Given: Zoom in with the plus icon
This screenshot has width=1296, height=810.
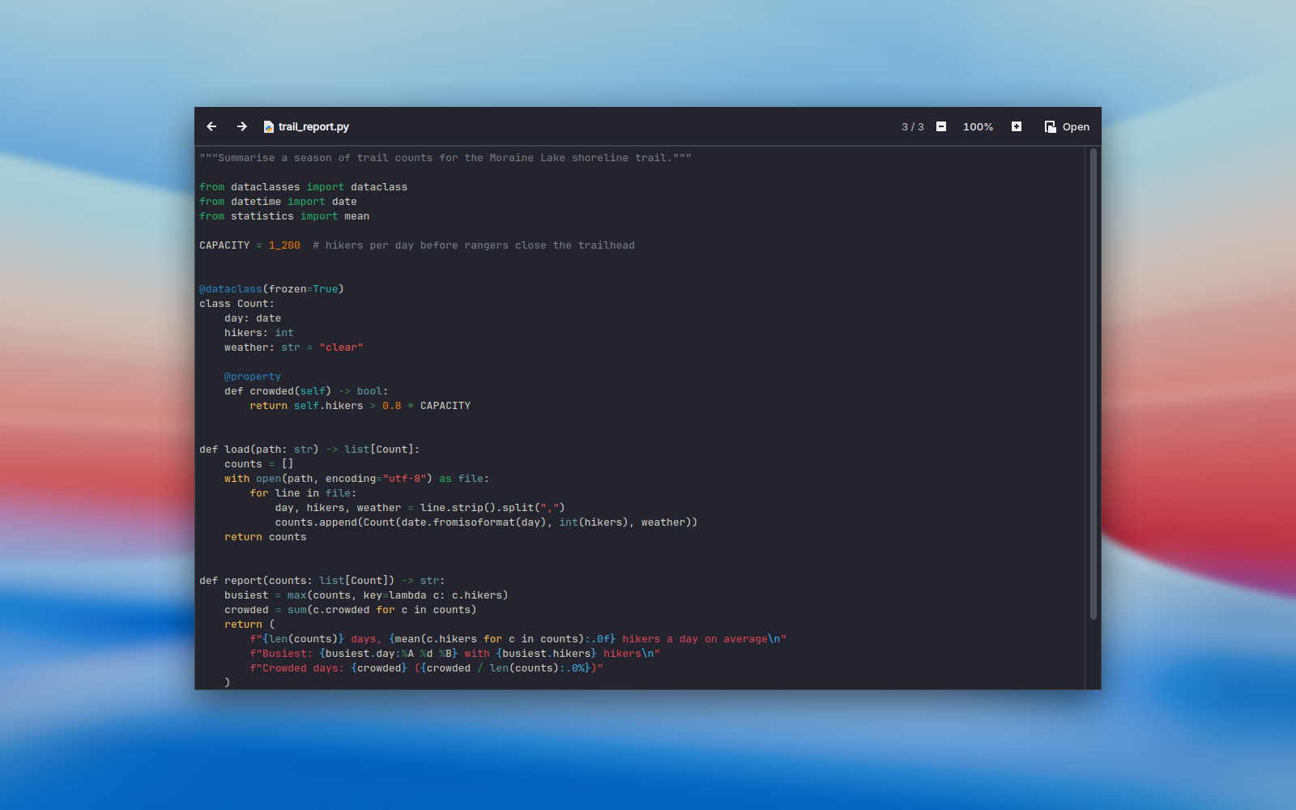Looking at the screenshot, I should click(x=1017, y=126).
